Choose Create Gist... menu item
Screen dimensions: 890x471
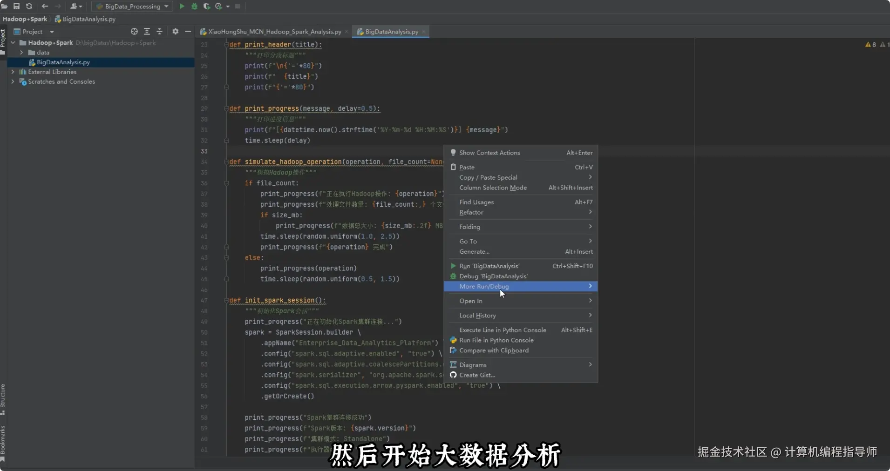coord(521,375)
